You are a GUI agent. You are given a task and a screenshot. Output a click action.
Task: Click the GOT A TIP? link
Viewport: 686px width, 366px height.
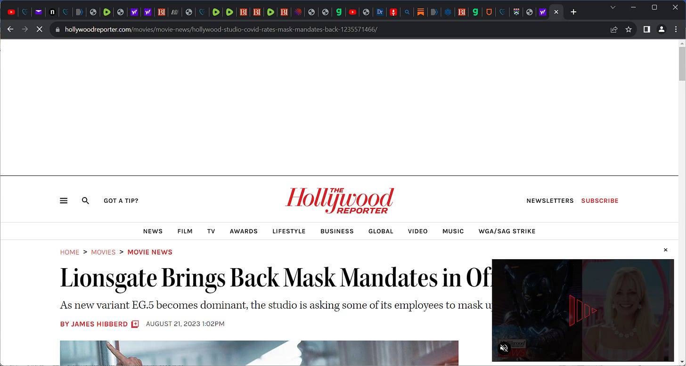[x=121, y=200]
